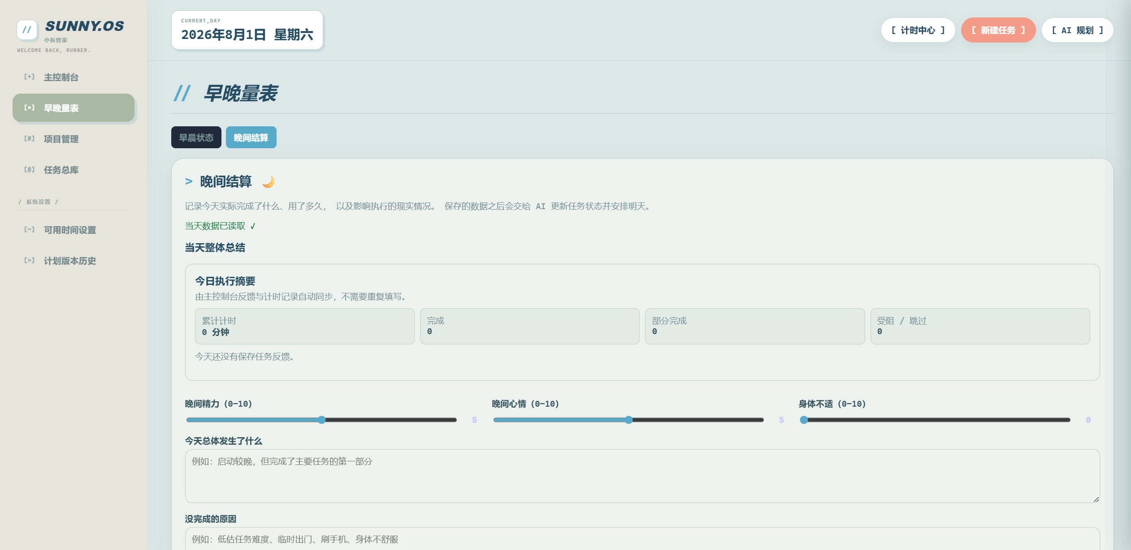Click the [#] icon beside 项目管理
The width and height of the screenshot is (1131, 550).
pyautogui.click(x=29, y=139)
